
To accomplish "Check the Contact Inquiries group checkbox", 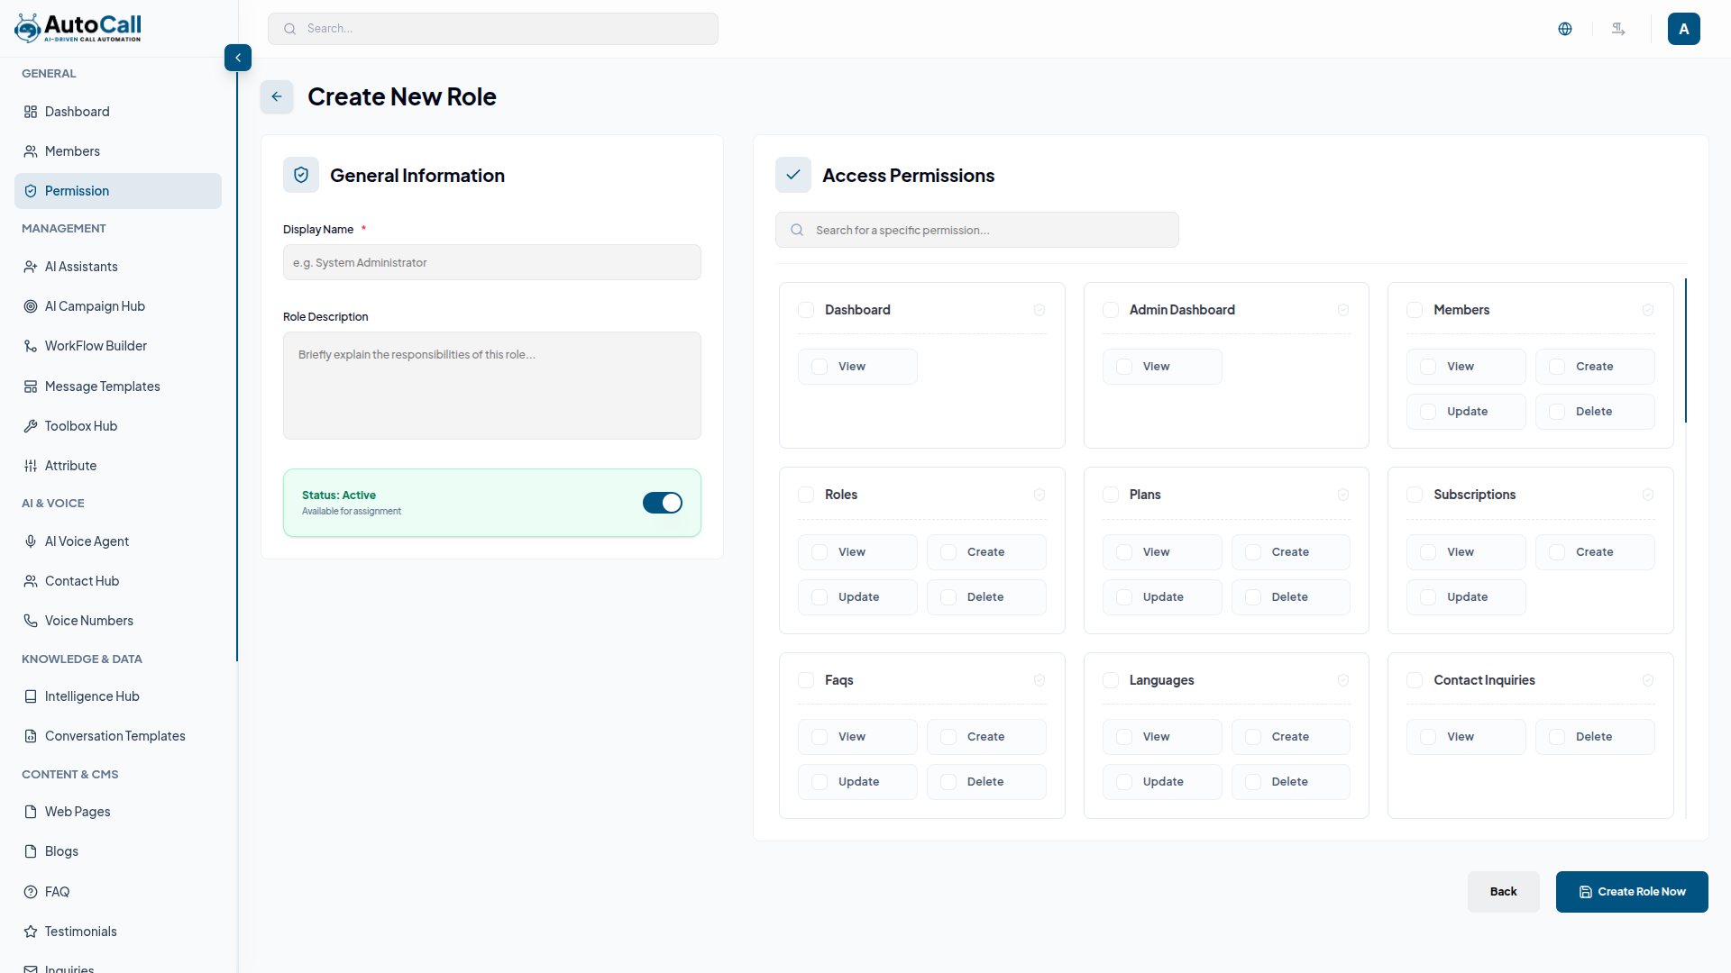I will click(1415, 680).
